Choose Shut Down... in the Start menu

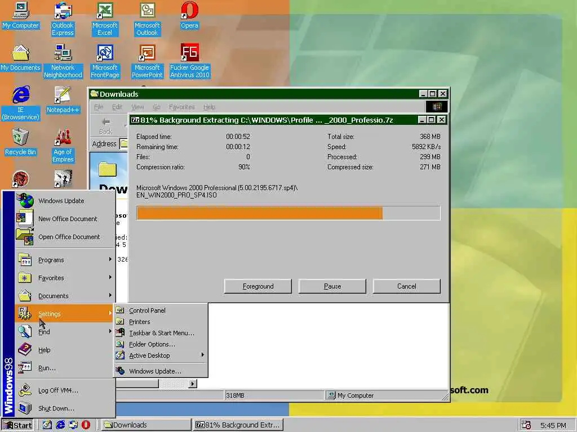(x=65, y=408)
